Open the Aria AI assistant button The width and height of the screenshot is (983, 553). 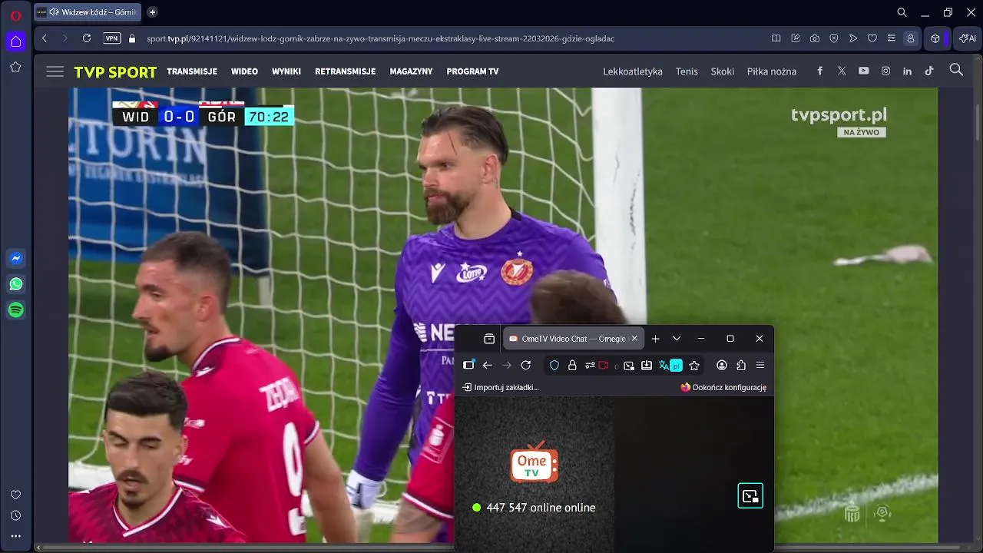(x=967, y=38)
